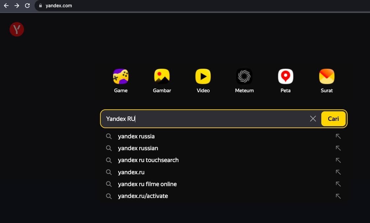Select suggestion 'yandex ru touchsearch'
Image resolution: width=370 pixels, height=223 pixels.
pyautogui.click(x=148, y=160)
